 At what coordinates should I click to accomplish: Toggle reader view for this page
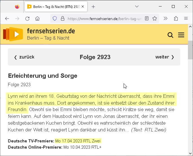(147, 18)
